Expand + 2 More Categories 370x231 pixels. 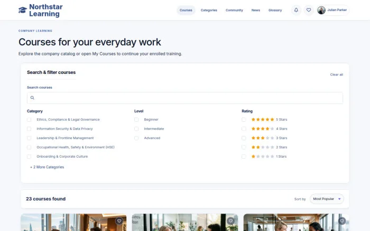coord(47,167)
